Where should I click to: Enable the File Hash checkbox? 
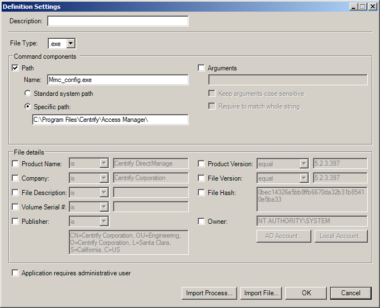[202, 193]
